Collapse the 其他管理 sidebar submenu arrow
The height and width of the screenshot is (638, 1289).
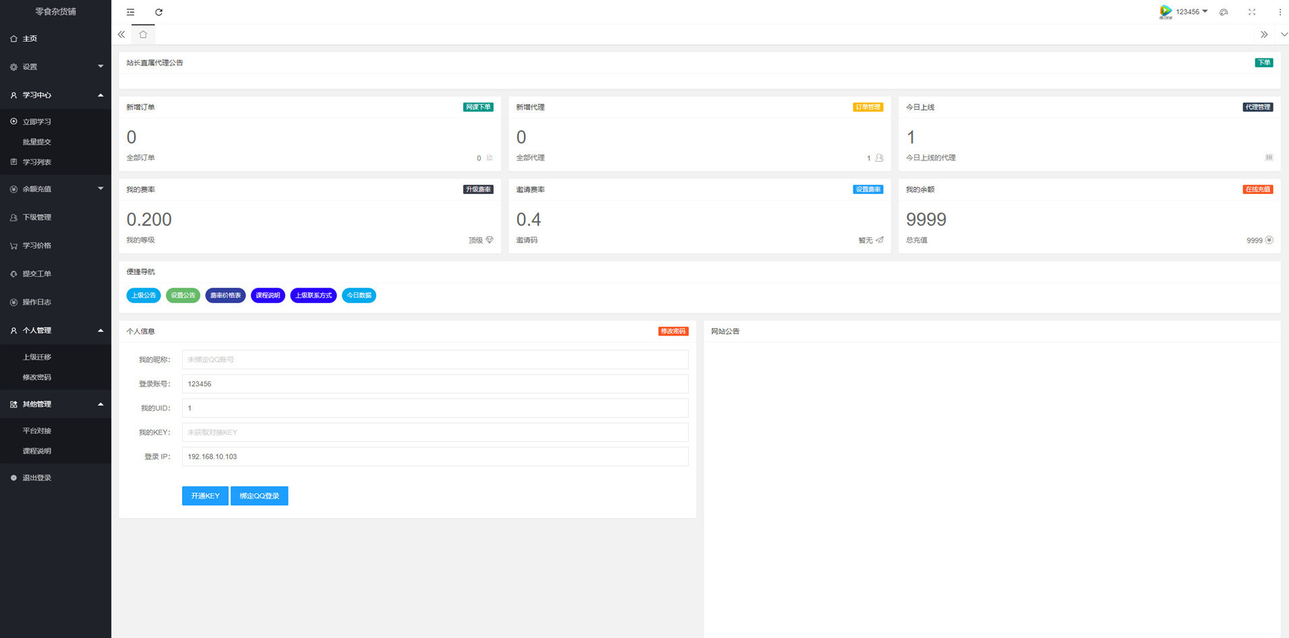100,404
